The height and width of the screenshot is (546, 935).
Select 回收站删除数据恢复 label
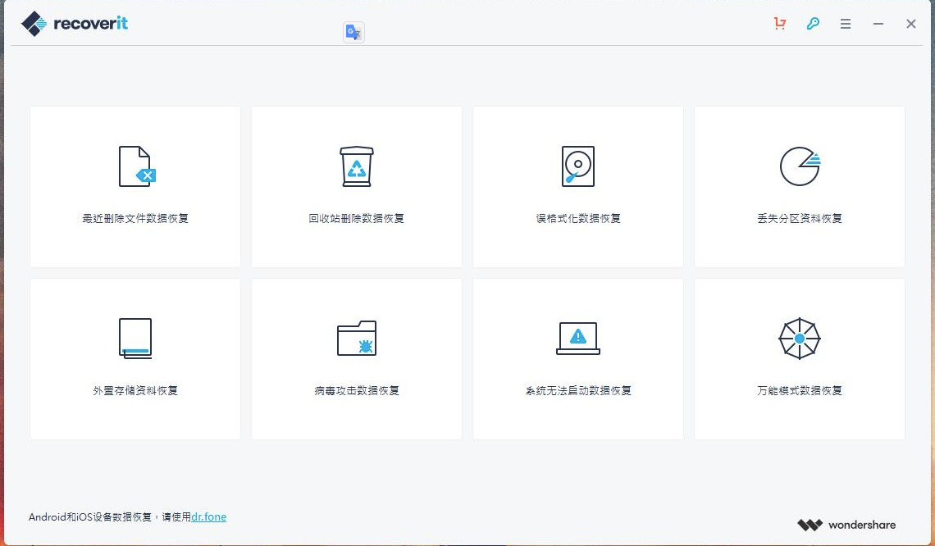point(357,218)
